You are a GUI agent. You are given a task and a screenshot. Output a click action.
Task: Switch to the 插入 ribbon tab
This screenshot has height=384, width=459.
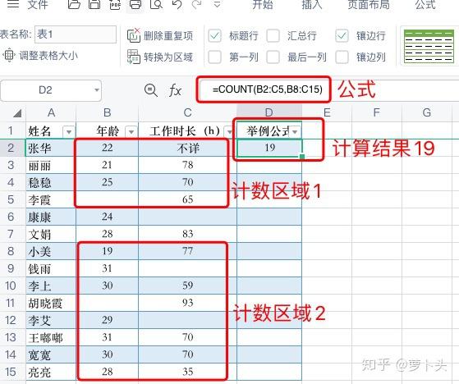312,4
